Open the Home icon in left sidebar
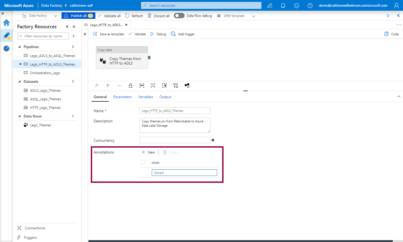The height and width of the screenshot is (242, 403). point(6,23)
